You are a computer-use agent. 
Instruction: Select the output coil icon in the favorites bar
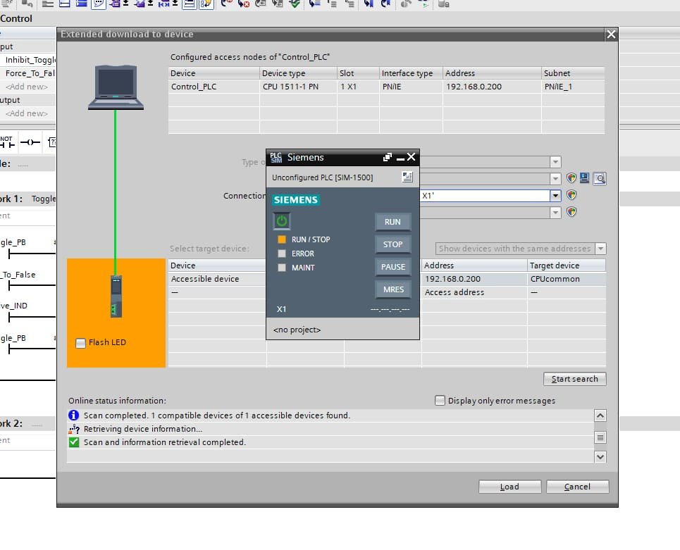[x=30, y=142]
